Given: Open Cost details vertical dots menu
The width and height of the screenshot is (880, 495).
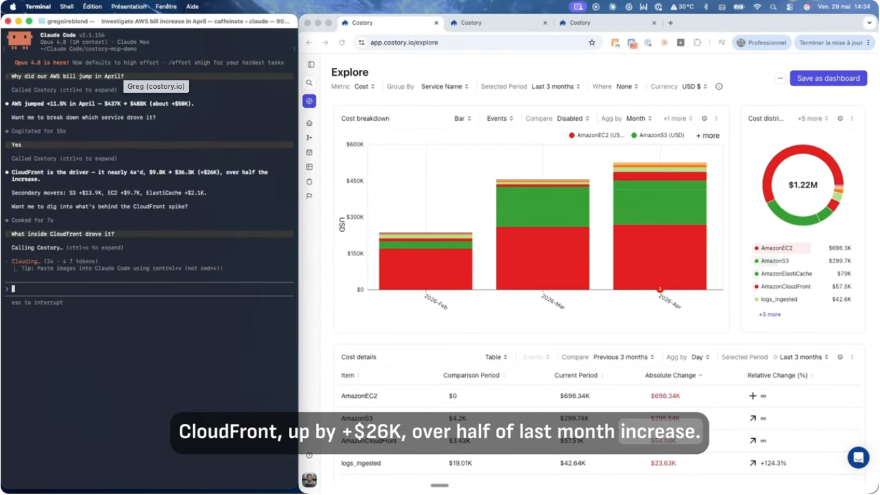Looking at the screenshot, I should (852, 357).
